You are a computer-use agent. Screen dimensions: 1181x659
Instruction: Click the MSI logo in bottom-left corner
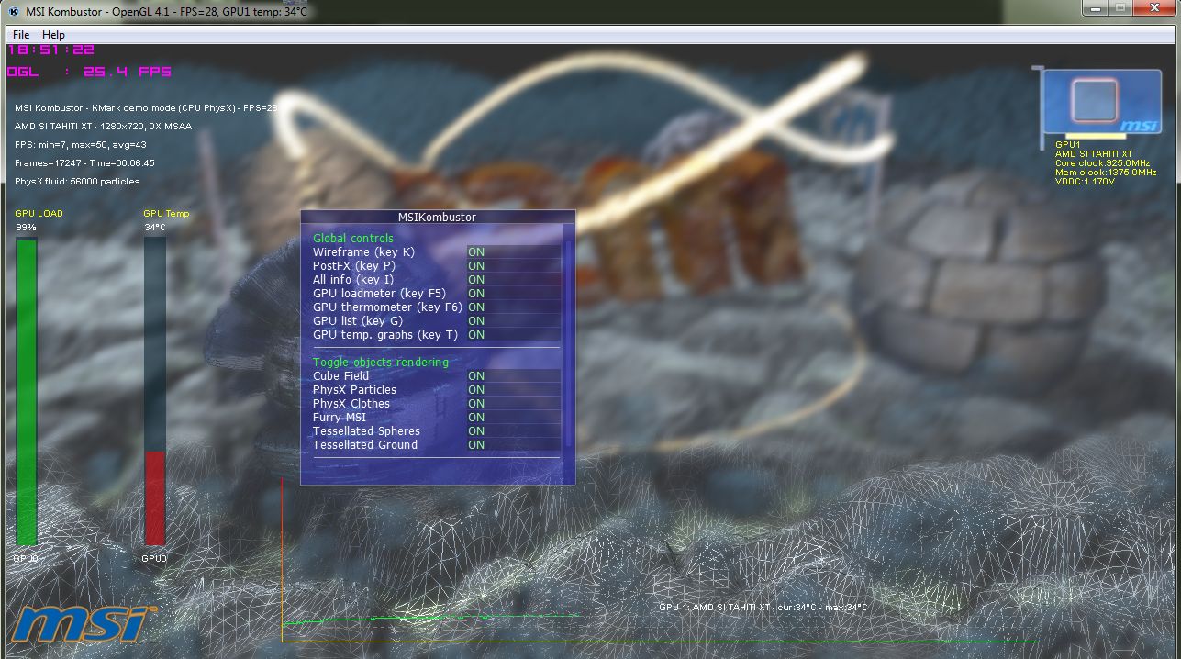coord(80,624)
